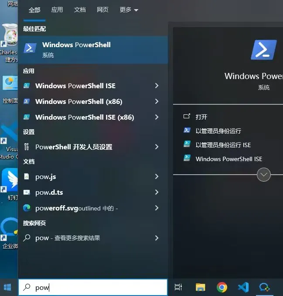The image size is (283, 296).
Task: Click the Windows PowerShell ISE (x86) icon
Action: click(27, 117)
